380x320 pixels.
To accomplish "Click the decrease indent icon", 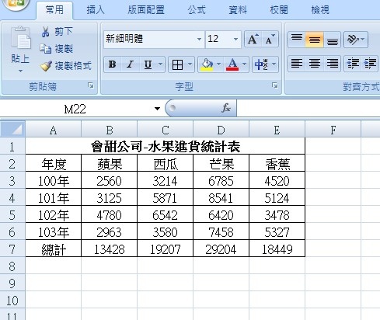I will tap(353, 64).
